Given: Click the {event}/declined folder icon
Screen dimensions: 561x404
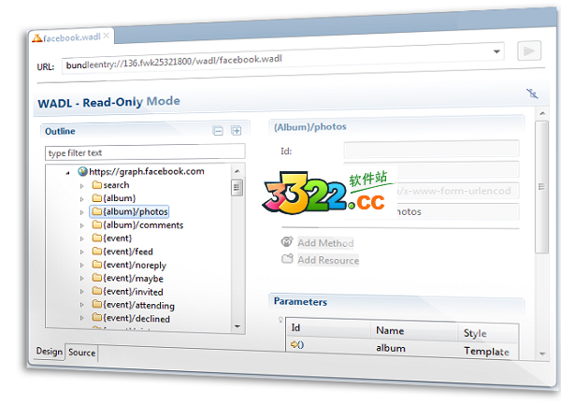Looking at the screenshot, I should point(97,317).
